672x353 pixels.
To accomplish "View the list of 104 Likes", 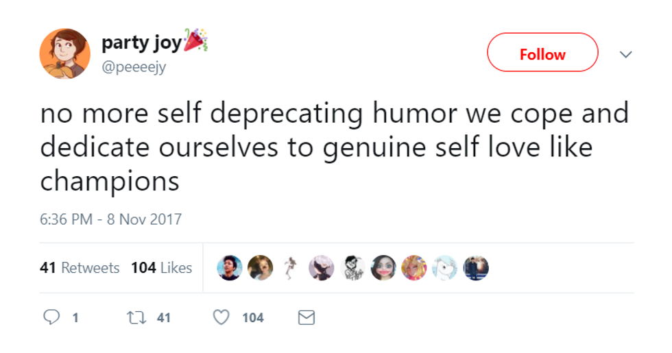I will tap(161, 268).
